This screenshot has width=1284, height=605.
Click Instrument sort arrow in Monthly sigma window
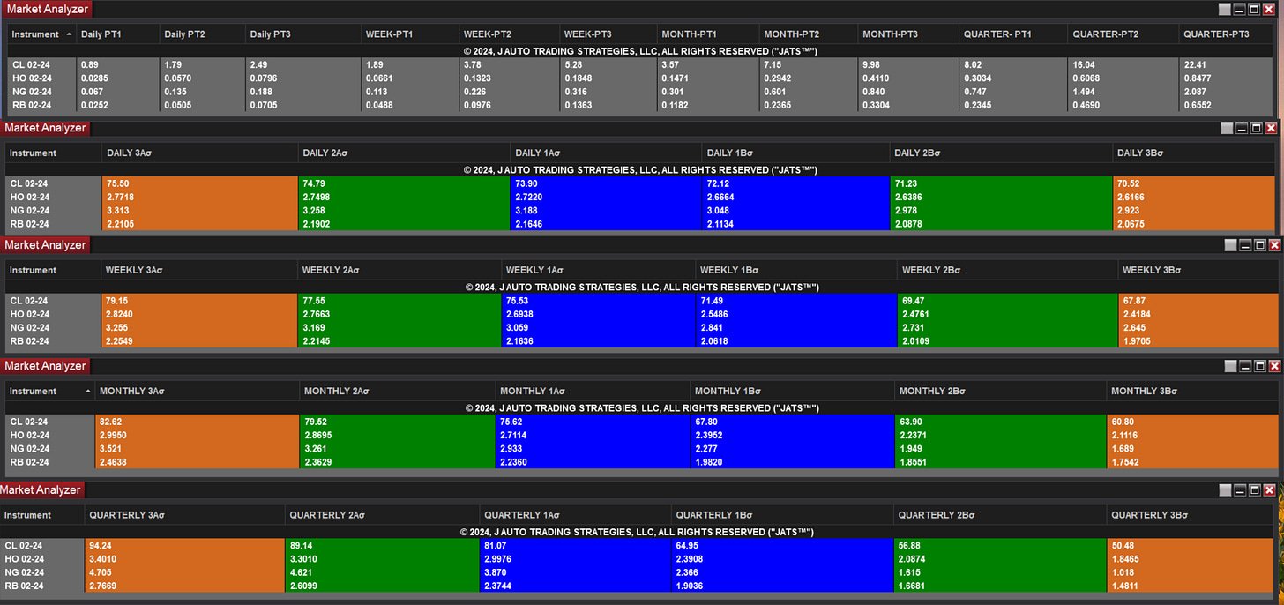87,391
